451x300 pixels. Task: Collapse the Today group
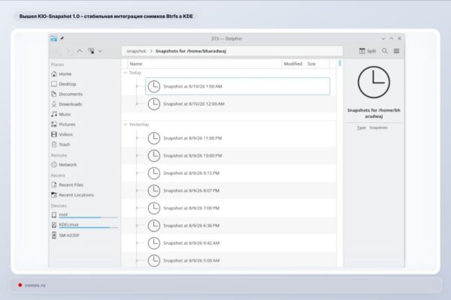(x=126, y=73)
